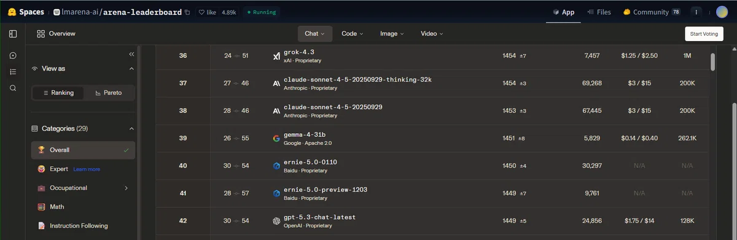Open the Video dropdown
This screenshot has height=240, width=737.
(x=432, y=34)
